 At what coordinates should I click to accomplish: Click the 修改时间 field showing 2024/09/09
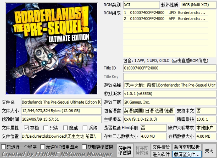click(61, 119)
